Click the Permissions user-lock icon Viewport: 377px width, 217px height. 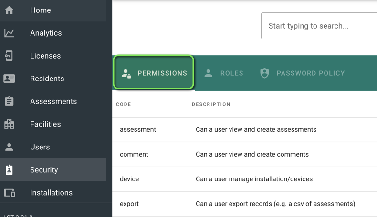click(x=126, y=74)
